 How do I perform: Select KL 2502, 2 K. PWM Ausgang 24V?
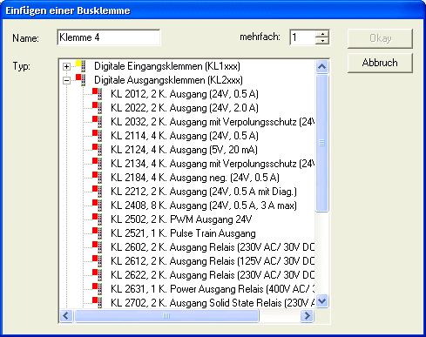click(181, 219)
